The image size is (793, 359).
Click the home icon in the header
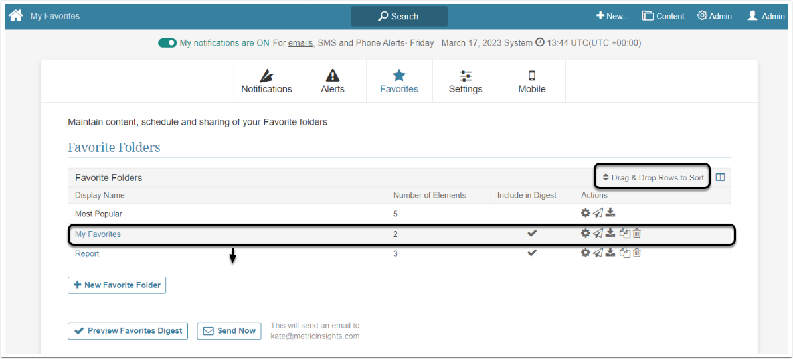(x=16, y=15)
